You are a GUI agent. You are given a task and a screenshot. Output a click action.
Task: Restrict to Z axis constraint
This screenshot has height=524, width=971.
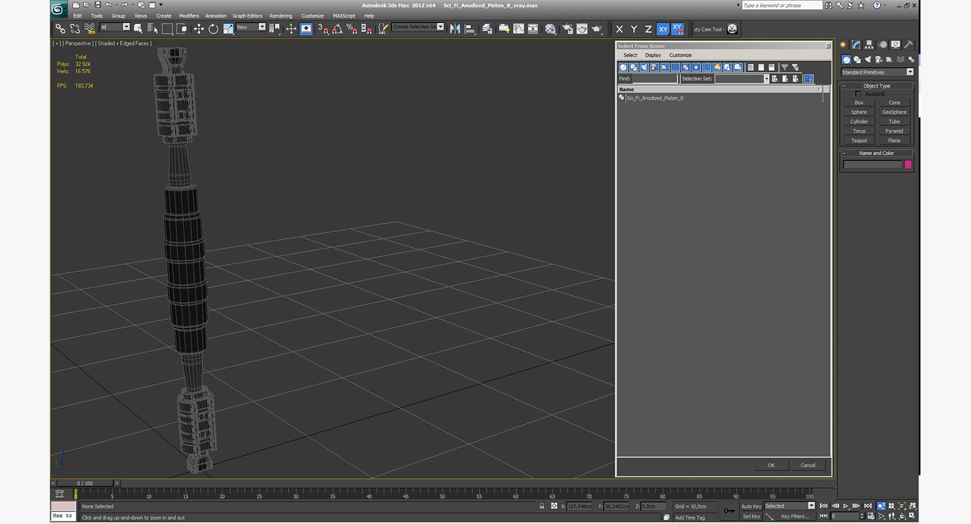pyautogui.click(x=648, y=29)
